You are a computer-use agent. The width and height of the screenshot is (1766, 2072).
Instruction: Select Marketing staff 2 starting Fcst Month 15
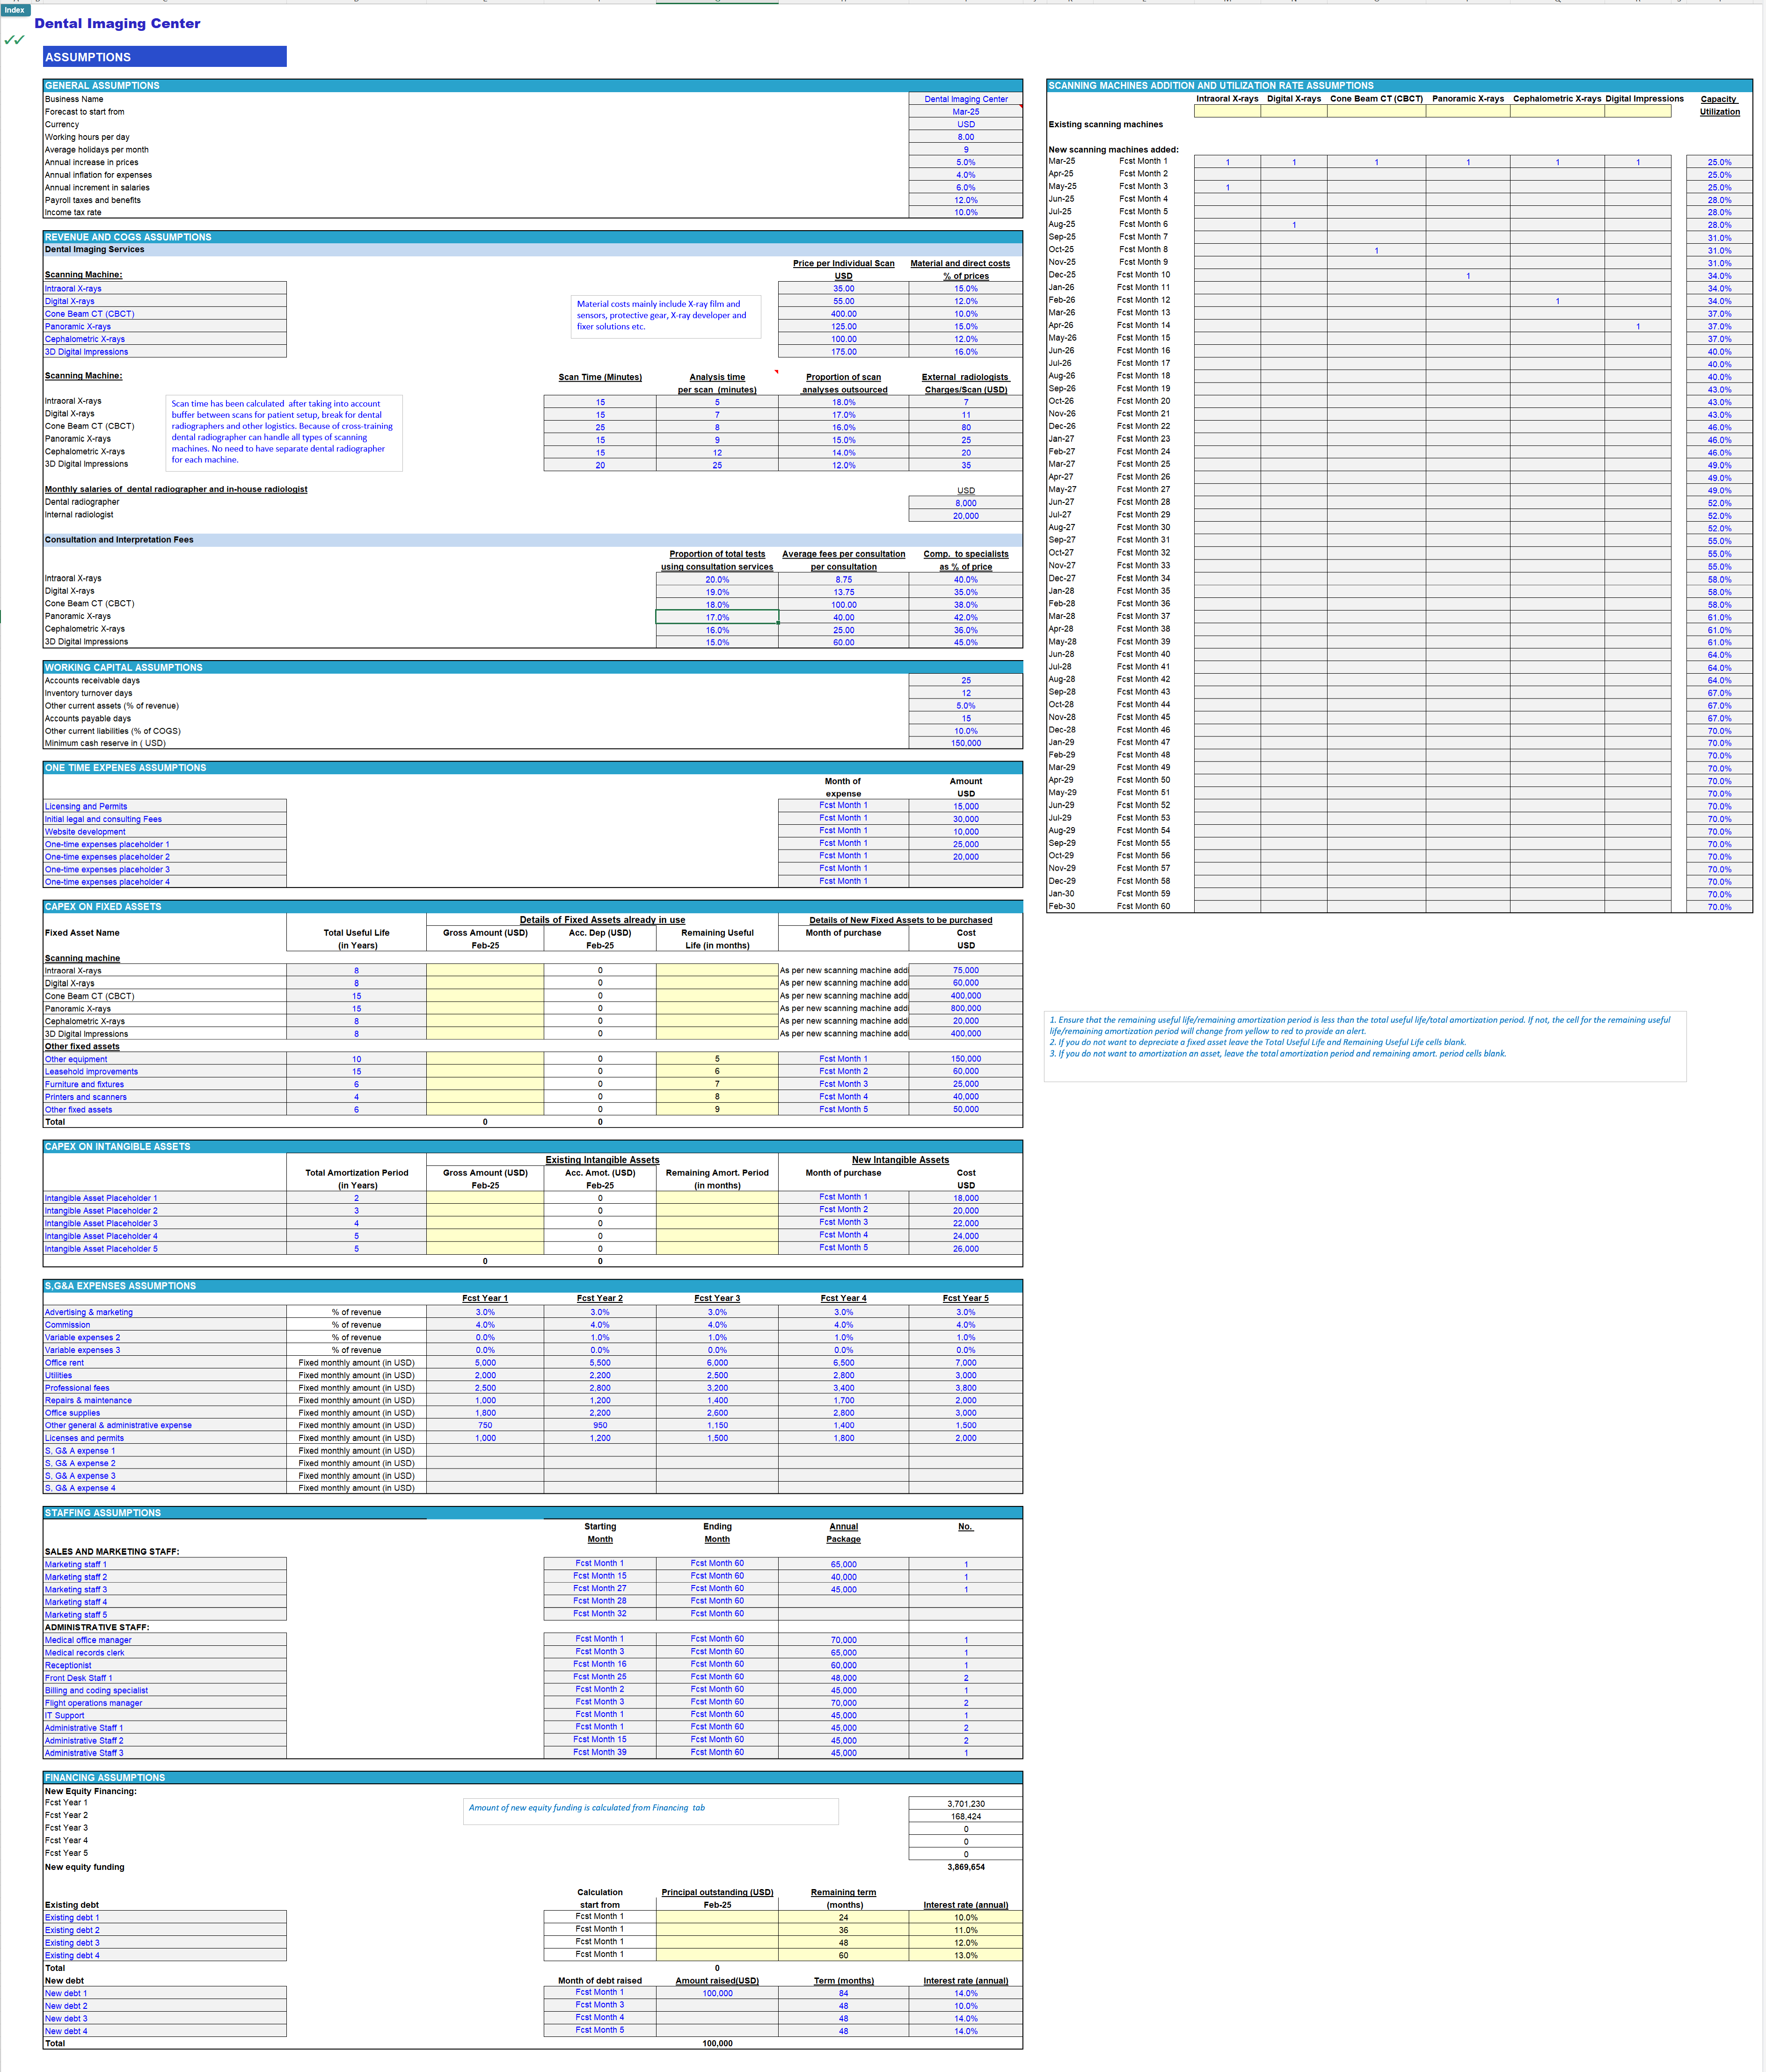coord(600,1576)
